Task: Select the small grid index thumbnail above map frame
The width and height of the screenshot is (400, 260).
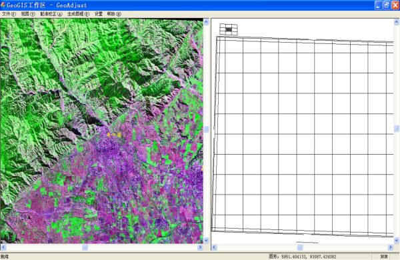Action: 229,29
